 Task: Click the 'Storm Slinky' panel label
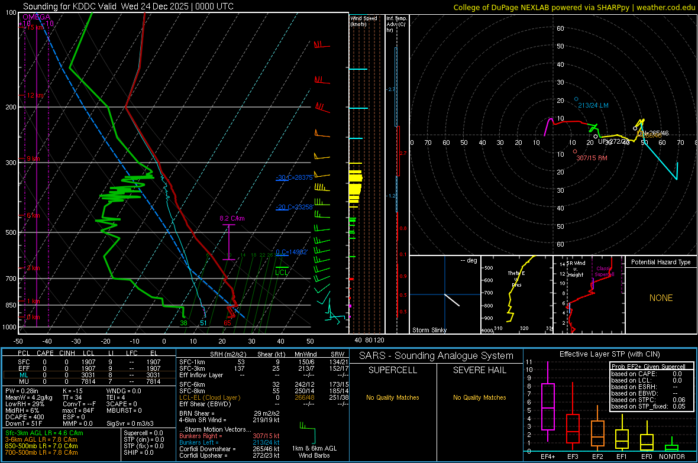[429, 330]
